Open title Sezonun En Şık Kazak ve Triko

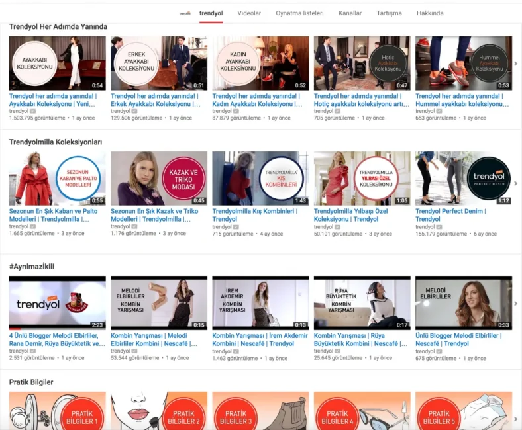click(x=154, y=215)
